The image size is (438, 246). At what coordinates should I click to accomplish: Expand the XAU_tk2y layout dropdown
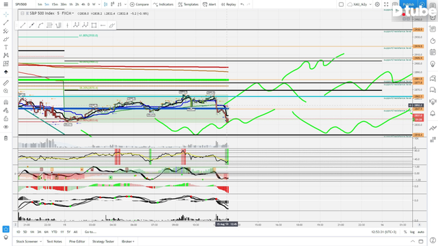click(x=370, y=5)
